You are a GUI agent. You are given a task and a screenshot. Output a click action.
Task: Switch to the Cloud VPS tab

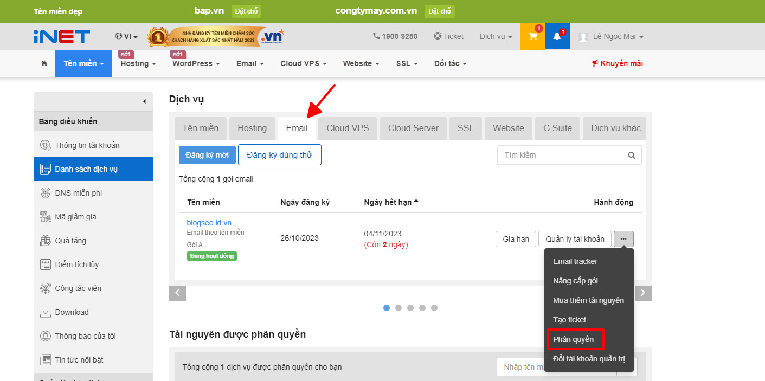(x=347, y=128)
